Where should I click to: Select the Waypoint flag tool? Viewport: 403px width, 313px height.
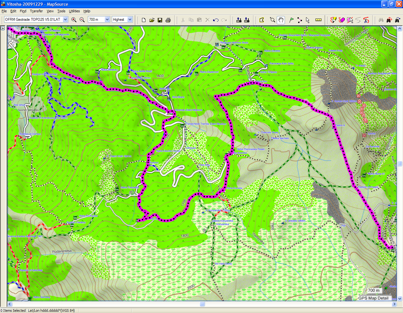coord(291,20)
